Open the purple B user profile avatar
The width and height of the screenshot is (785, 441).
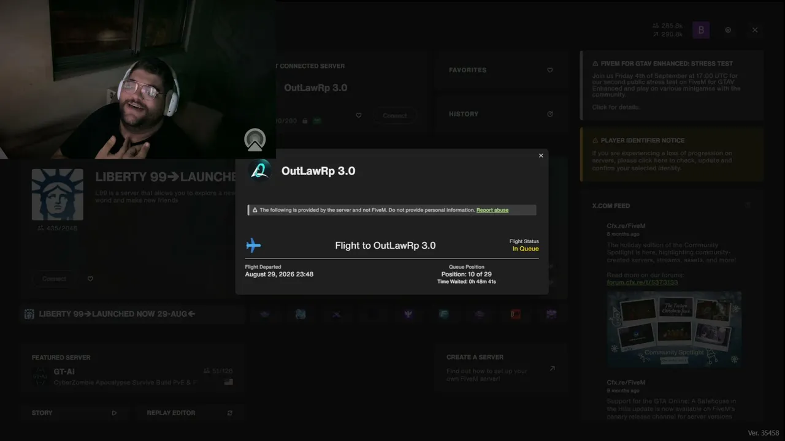pos(701,29)
